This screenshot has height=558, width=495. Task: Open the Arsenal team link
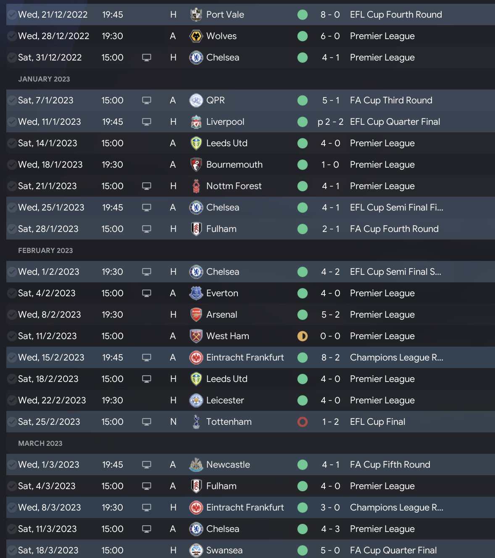click(x=221, y=315)
